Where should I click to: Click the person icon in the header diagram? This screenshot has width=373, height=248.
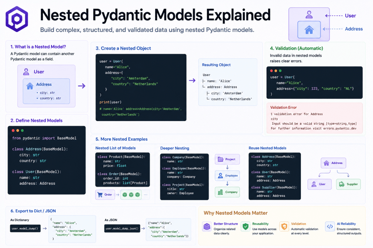pos(309,15)
